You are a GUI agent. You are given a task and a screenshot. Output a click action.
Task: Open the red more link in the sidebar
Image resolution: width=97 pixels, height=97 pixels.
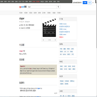click(61, 37)
